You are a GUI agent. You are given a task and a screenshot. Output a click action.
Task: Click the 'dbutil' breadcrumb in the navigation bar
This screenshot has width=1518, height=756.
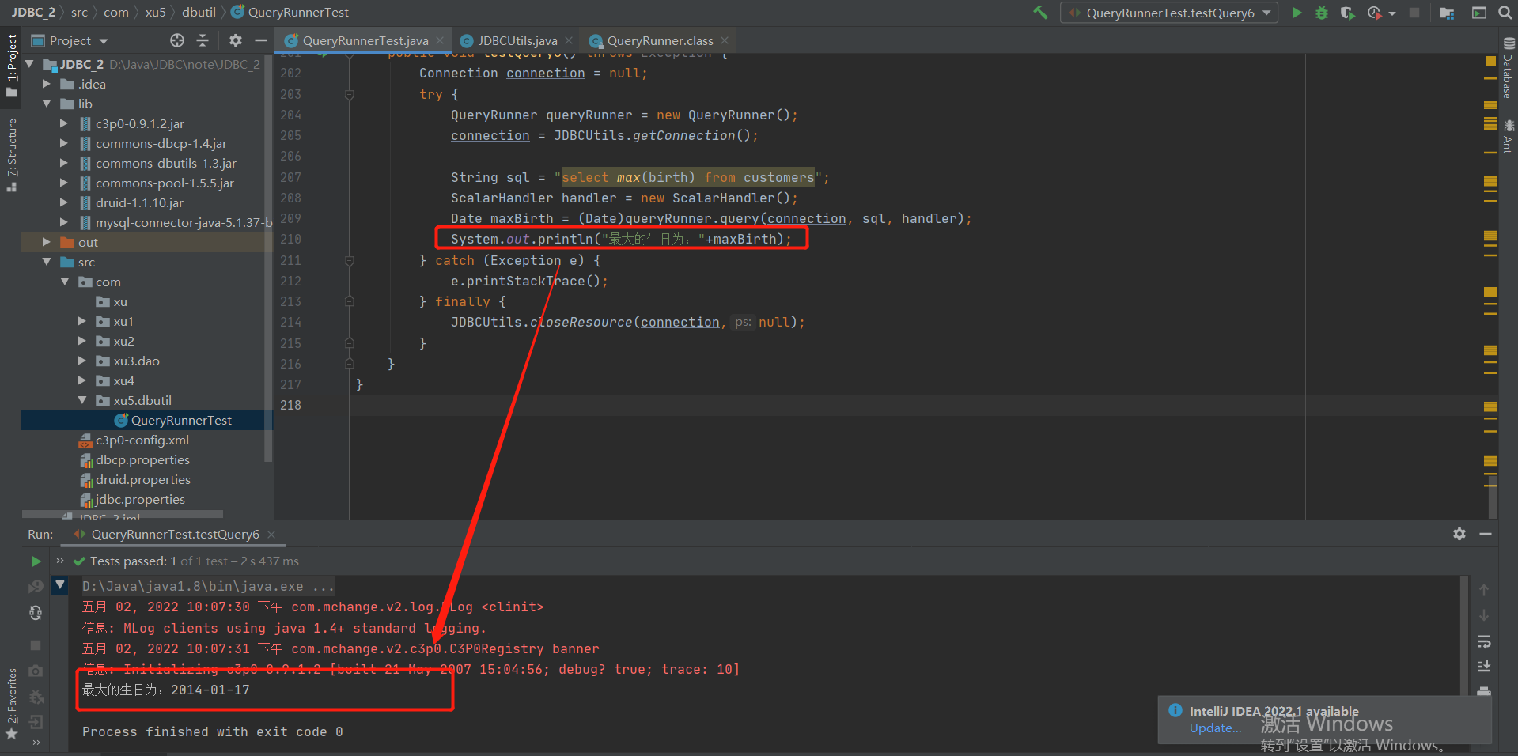click(x=199, y=13)
